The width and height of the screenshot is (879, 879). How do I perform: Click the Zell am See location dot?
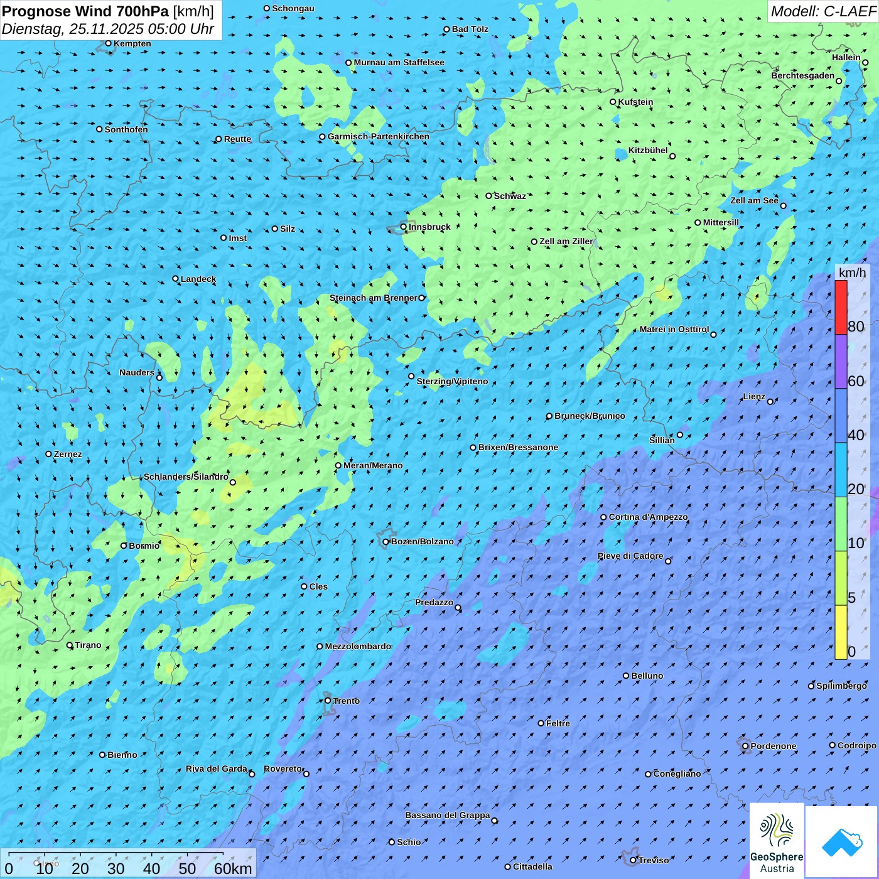pyautogui.click(x=783, y=206)
